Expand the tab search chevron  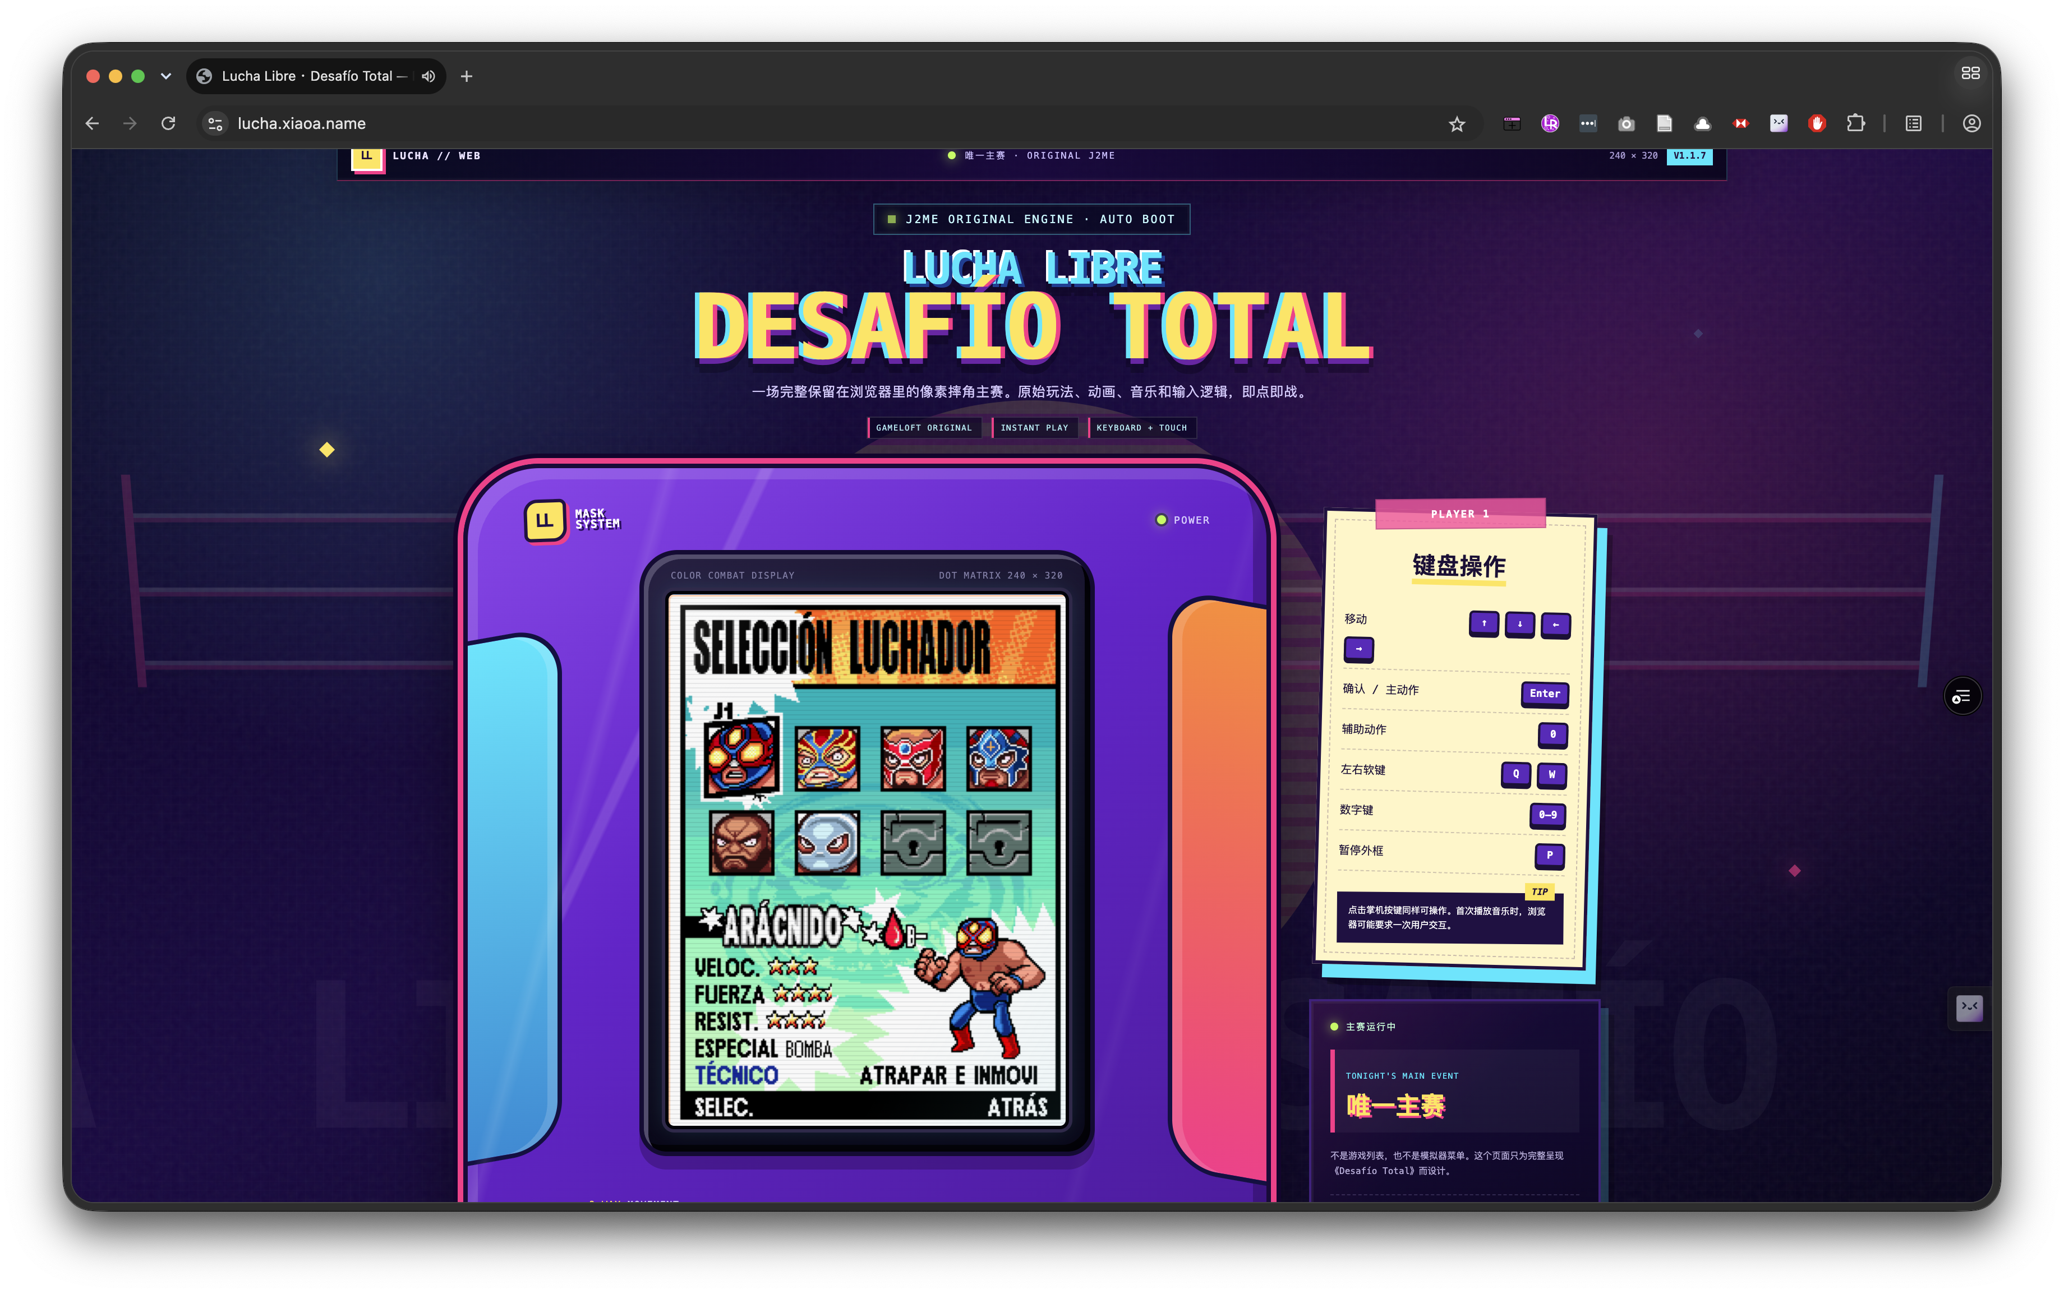tap(166, 76)
